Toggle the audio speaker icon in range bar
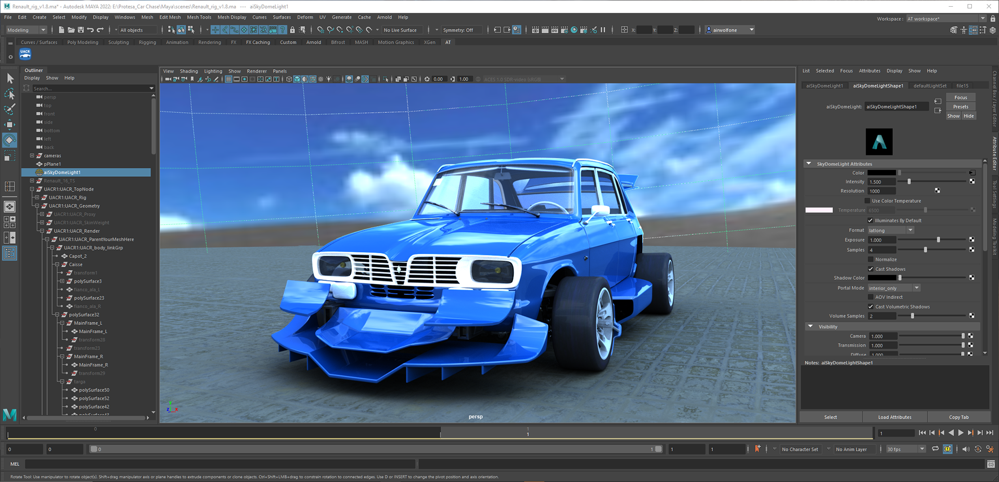Viewport: 999px width, 482px height. click(966, 449)
